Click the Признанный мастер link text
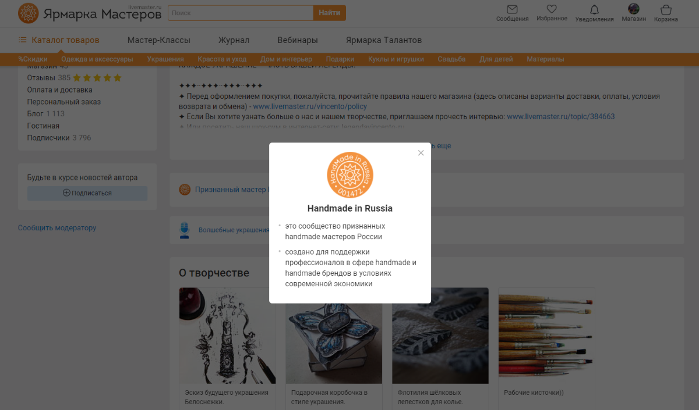 click(231, 190)
